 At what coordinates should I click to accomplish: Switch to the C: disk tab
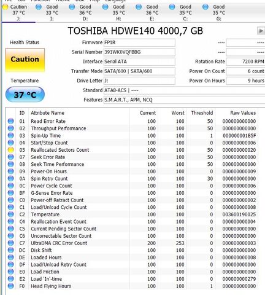[x=185, y=13]
